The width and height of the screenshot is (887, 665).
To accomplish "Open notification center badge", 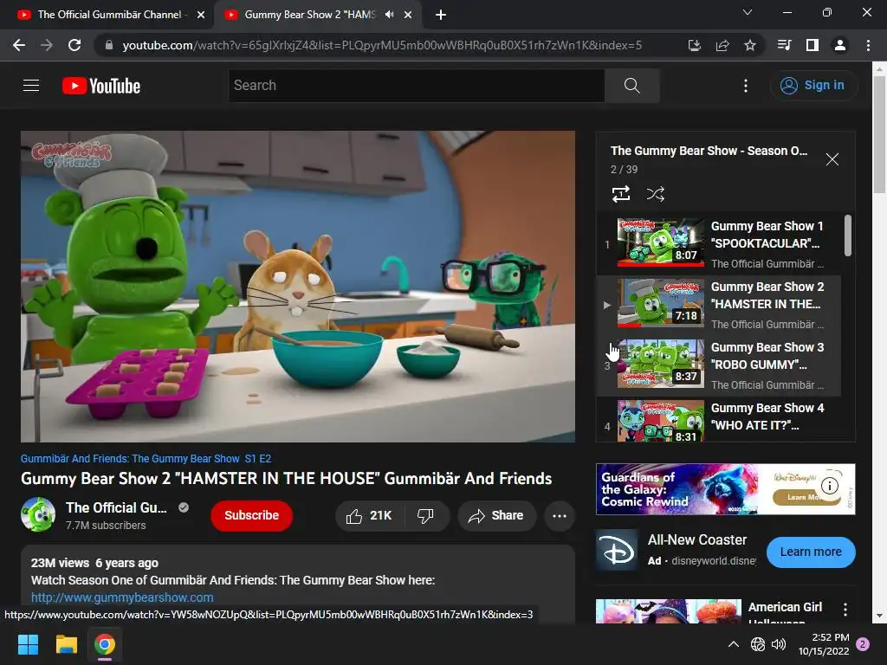I will click(863, 644).
